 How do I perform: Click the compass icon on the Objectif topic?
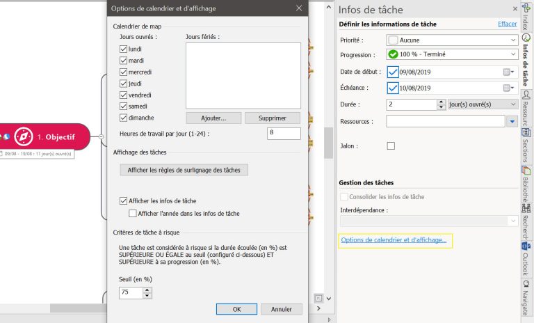24,136
